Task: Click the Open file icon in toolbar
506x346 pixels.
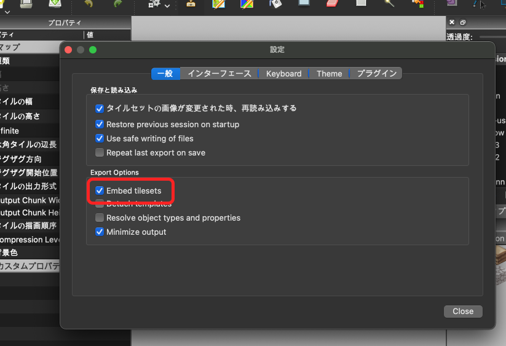Action: click(x=26, y=3)
